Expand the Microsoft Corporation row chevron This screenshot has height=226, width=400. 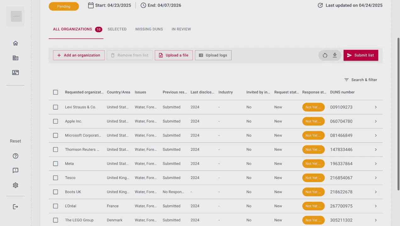pyautogui.click(x=376, y=135)
